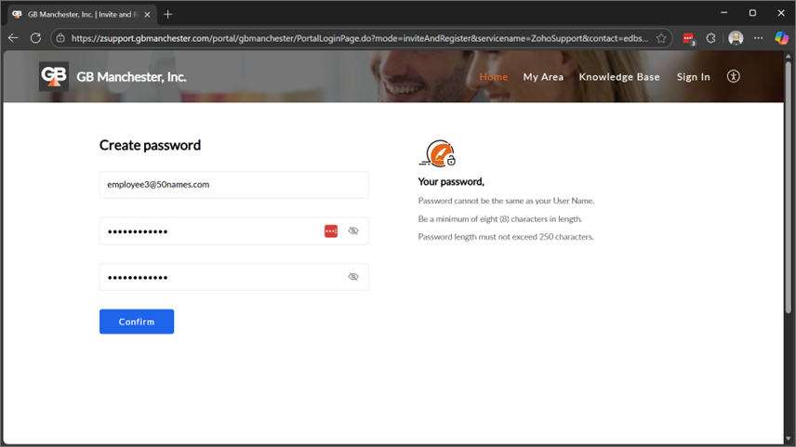
Task: View site information in address bar
Action: tap(60, 38)
